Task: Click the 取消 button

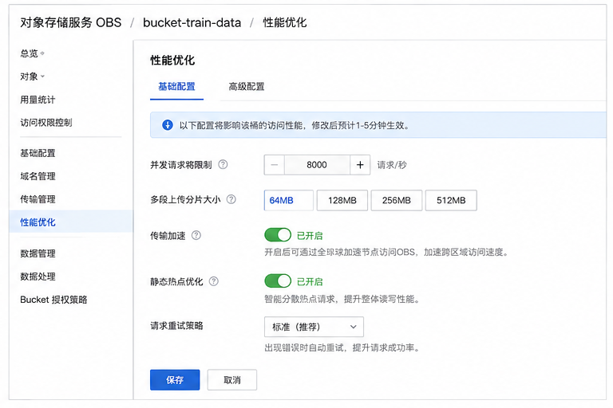Action: [x=232, y=380]
